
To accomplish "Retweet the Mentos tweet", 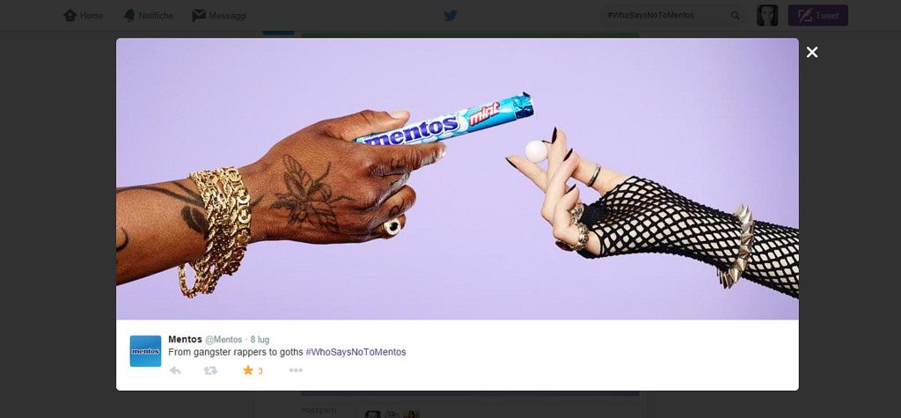I will 210,370.
